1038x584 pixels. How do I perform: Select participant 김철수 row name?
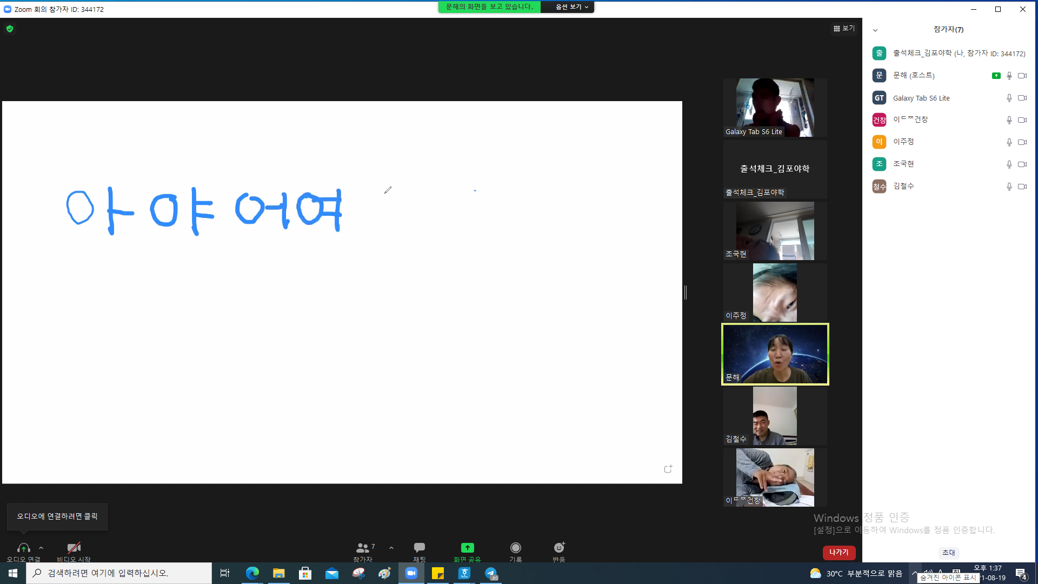click(x=903, y=186)
